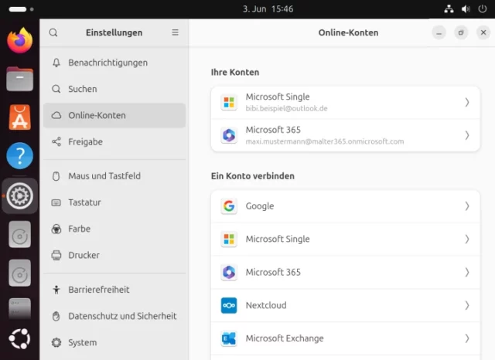This screenshot has height=360, width=495.
Task: Maximize the Online-Konten window
Action: tap(461, 32)
